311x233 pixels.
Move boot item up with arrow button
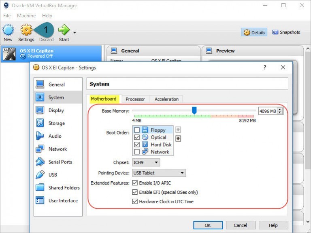(178, 130)
